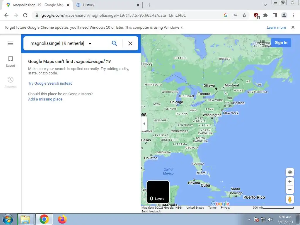Zoom out with the minus button

[290, 190]
